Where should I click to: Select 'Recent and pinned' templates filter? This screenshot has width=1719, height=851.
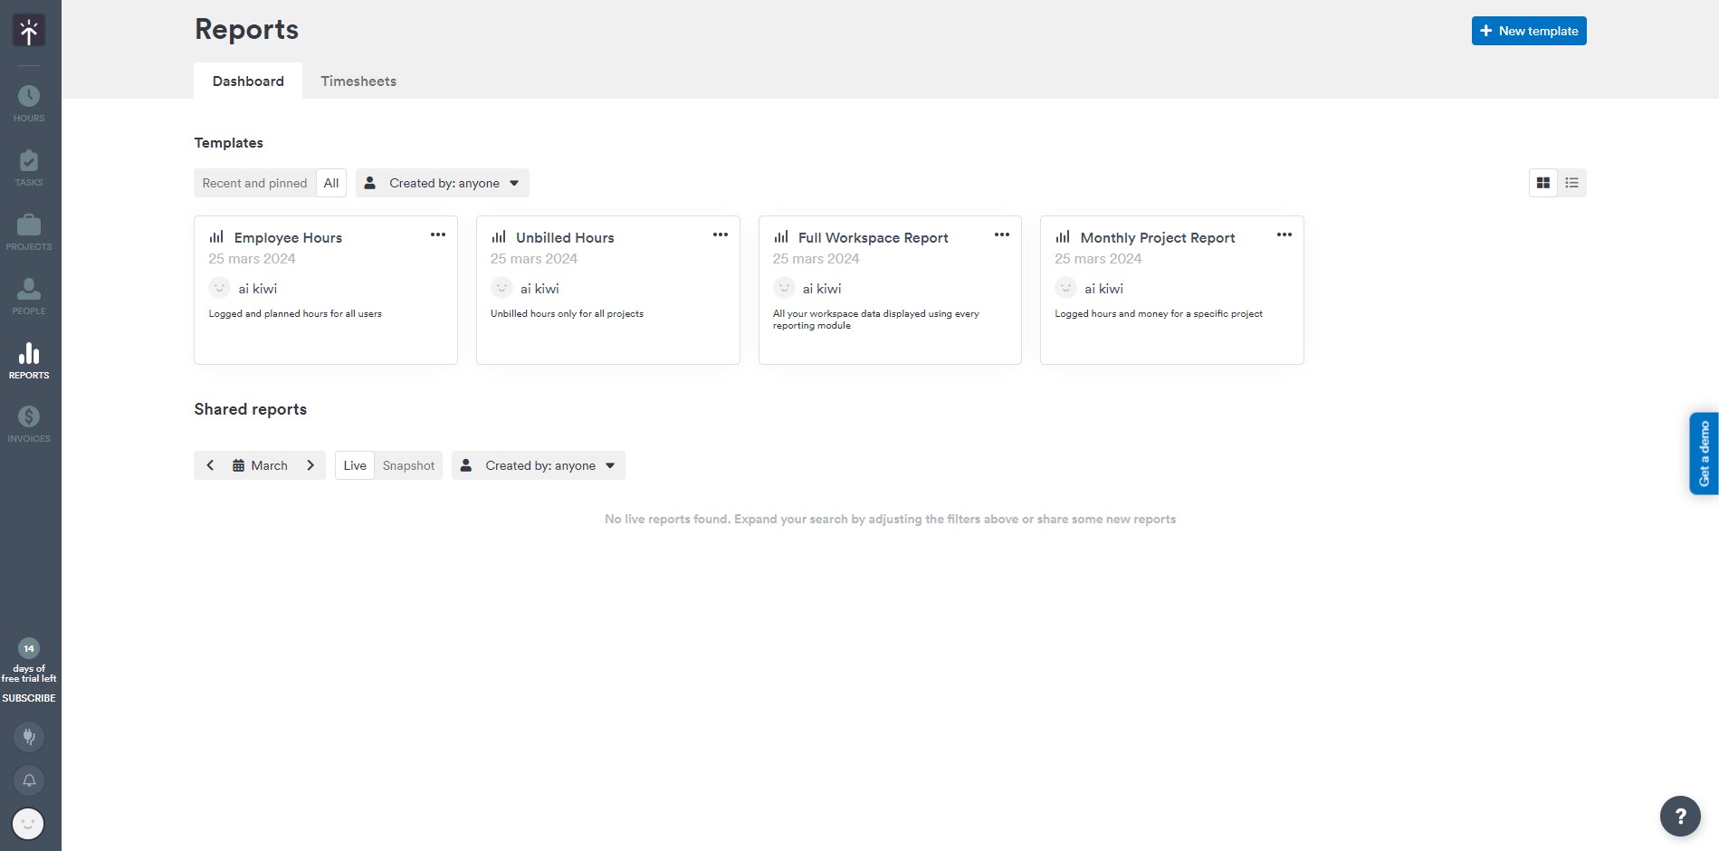[x=254, y=183]
